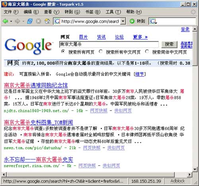Screen dimensions: 199x186
Task: Reload the page with the refresh icon
Action: tap(30, 21)
